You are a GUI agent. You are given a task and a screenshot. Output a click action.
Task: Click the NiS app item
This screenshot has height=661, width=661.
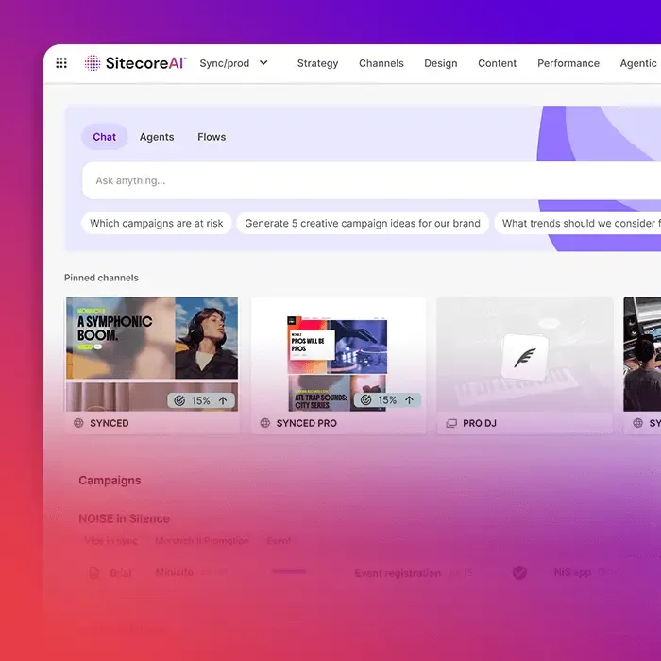pyautogui.click(x=572, y=572)
